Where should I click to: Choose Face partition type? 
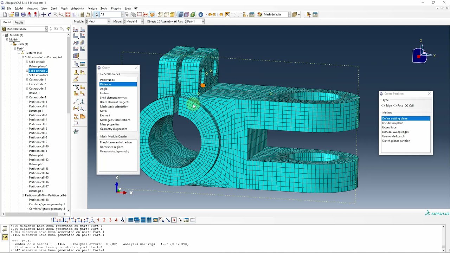click(395, 105)
